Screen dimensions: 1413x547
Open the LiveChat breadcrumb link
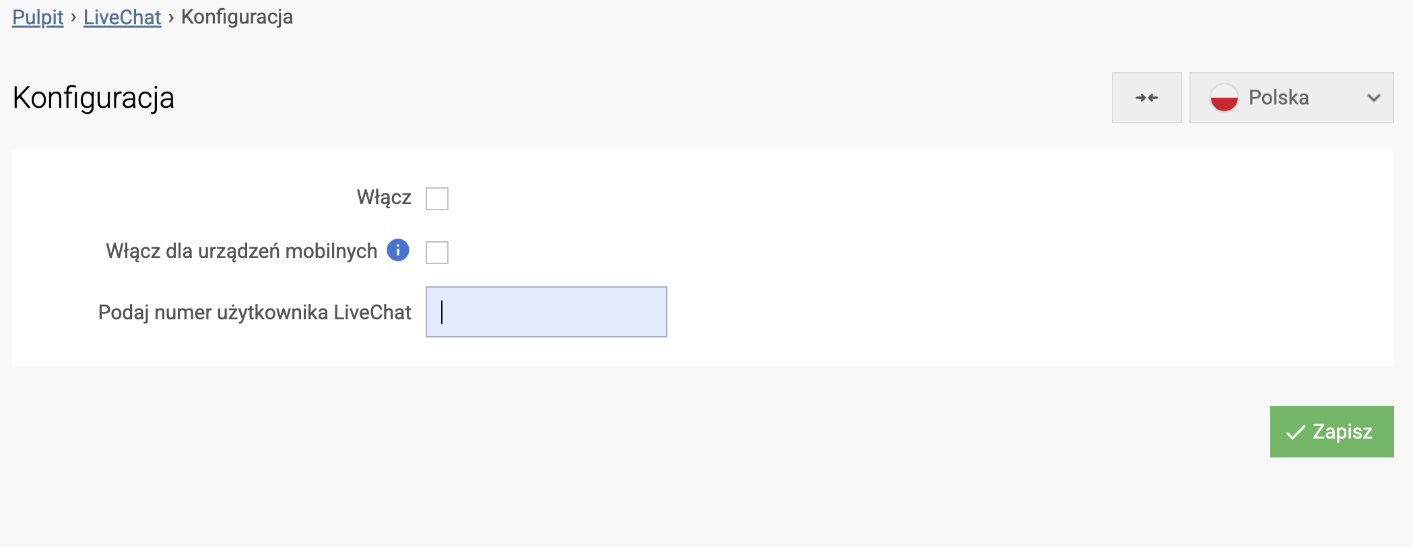pyautogui.click(x=122, y=17)
